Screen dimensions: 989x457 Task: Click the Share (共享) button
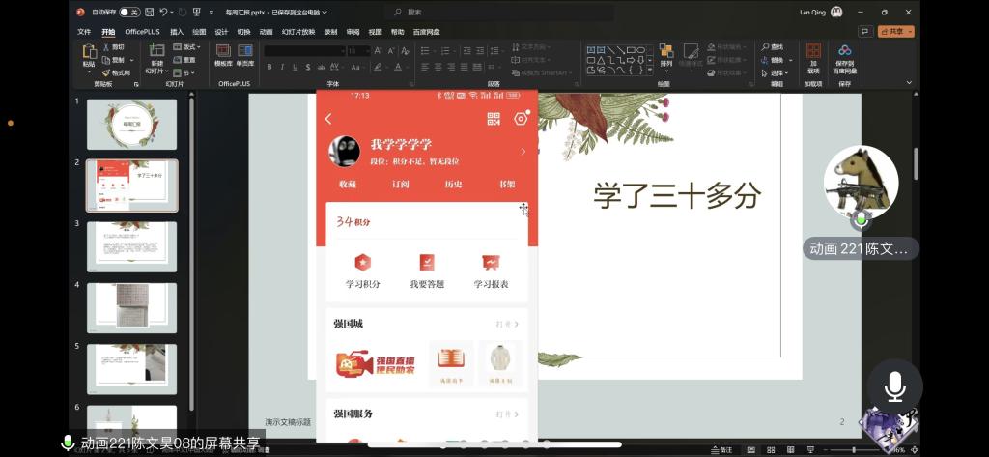click(894, 31)
